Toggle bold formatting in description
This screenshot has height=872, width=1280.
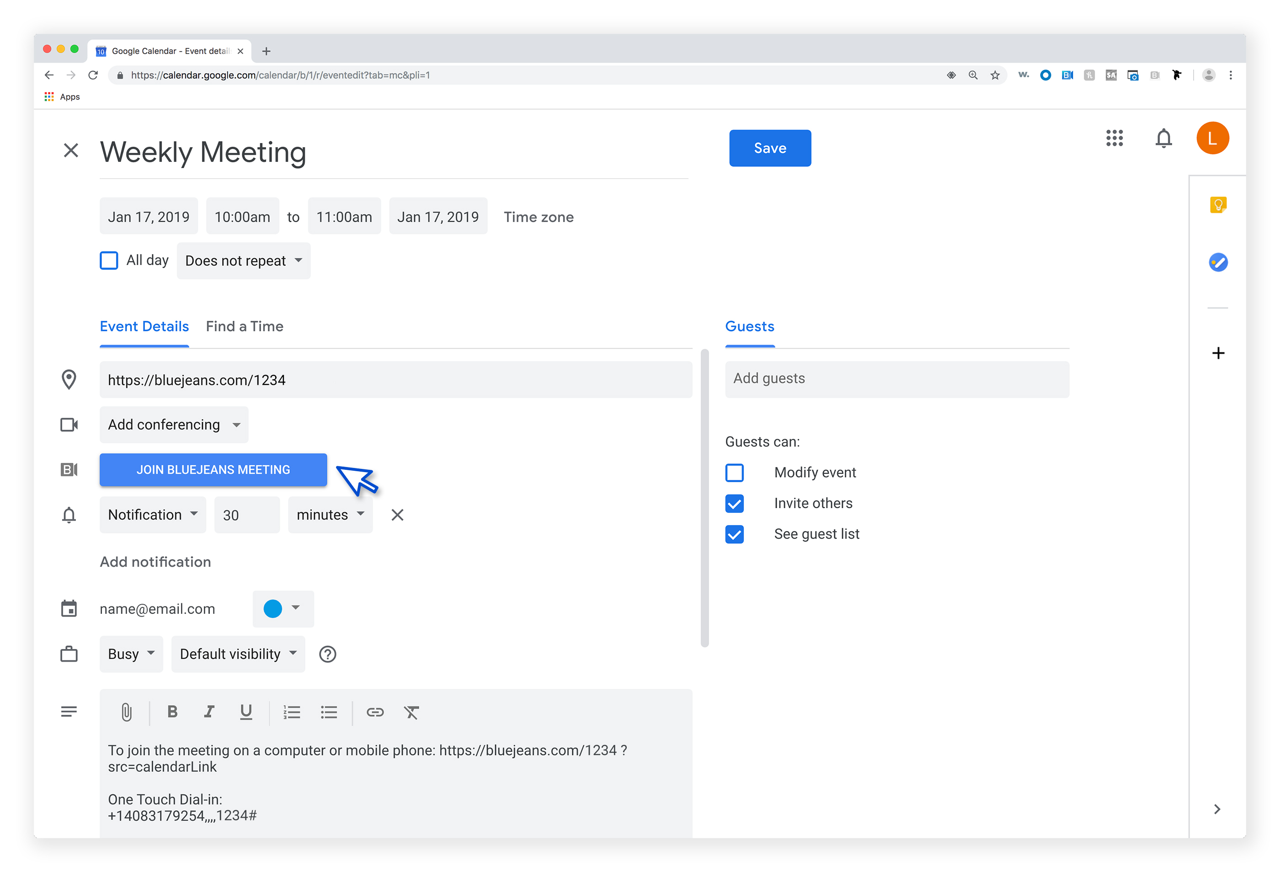[x=172, y=712]
